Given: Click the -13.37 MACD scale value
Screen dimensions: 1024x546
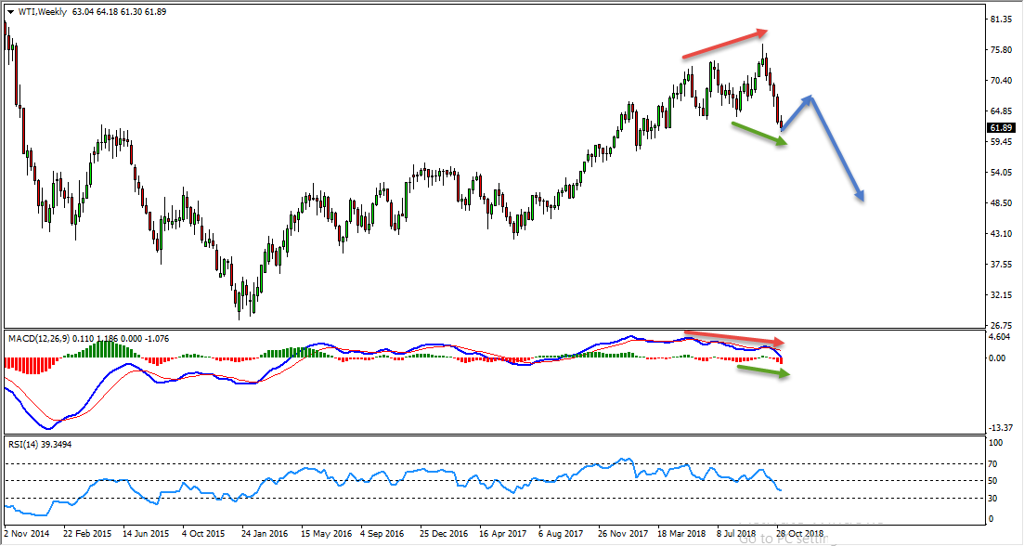Looking at the screenshot, I should pyautogui.click(x=1002, y=428).
